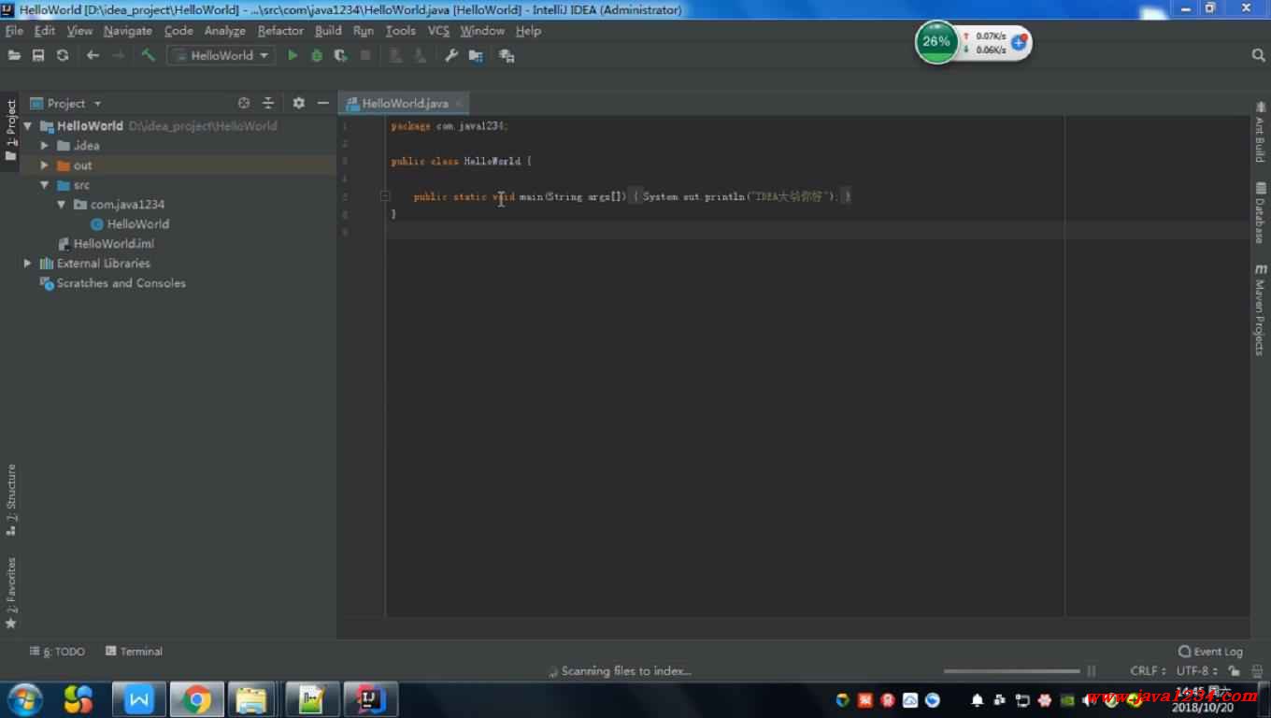This screenshot has height=718, width=1271.
Task: Click the Stop square toolbar icon
Action: point(365,55)
